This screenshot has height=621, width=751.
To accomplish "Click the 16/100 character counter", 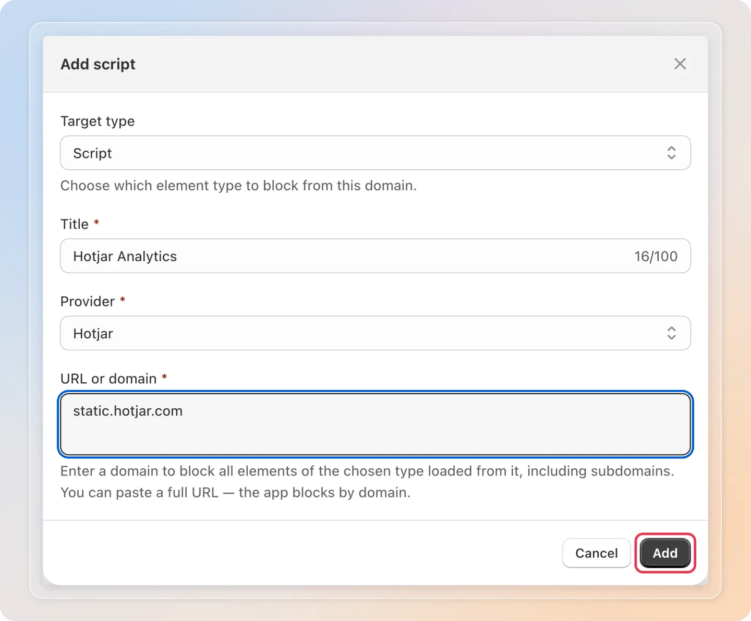I will [656, 257].
